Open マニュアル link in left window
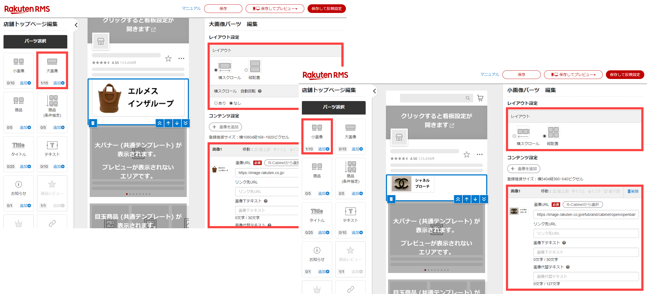Image resolution: width=647 pixels, height=294 pixels. click(191, 8)
